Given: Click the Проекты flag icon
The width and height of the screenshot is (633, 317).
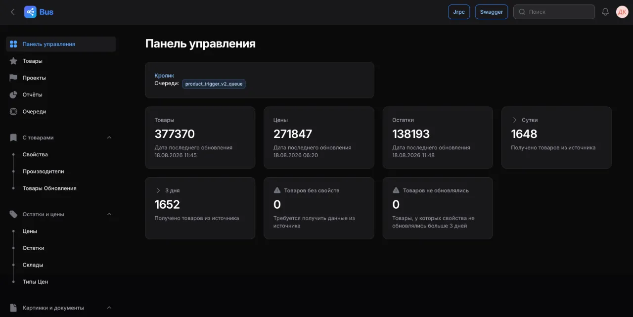Looking at the screenshot, I should [13, 78].
